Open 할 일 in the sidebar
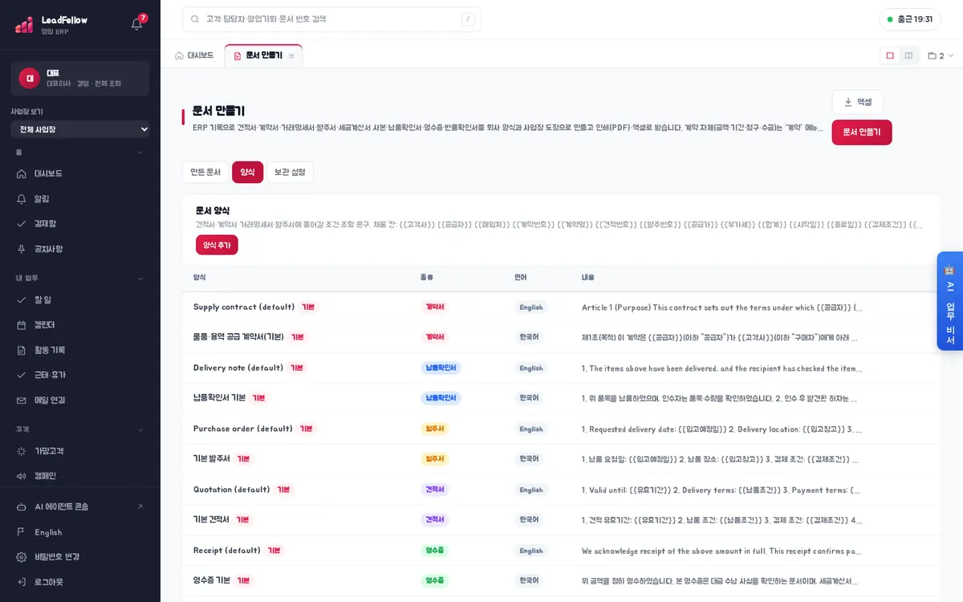The image size is (963, 602). coord(80,299)
